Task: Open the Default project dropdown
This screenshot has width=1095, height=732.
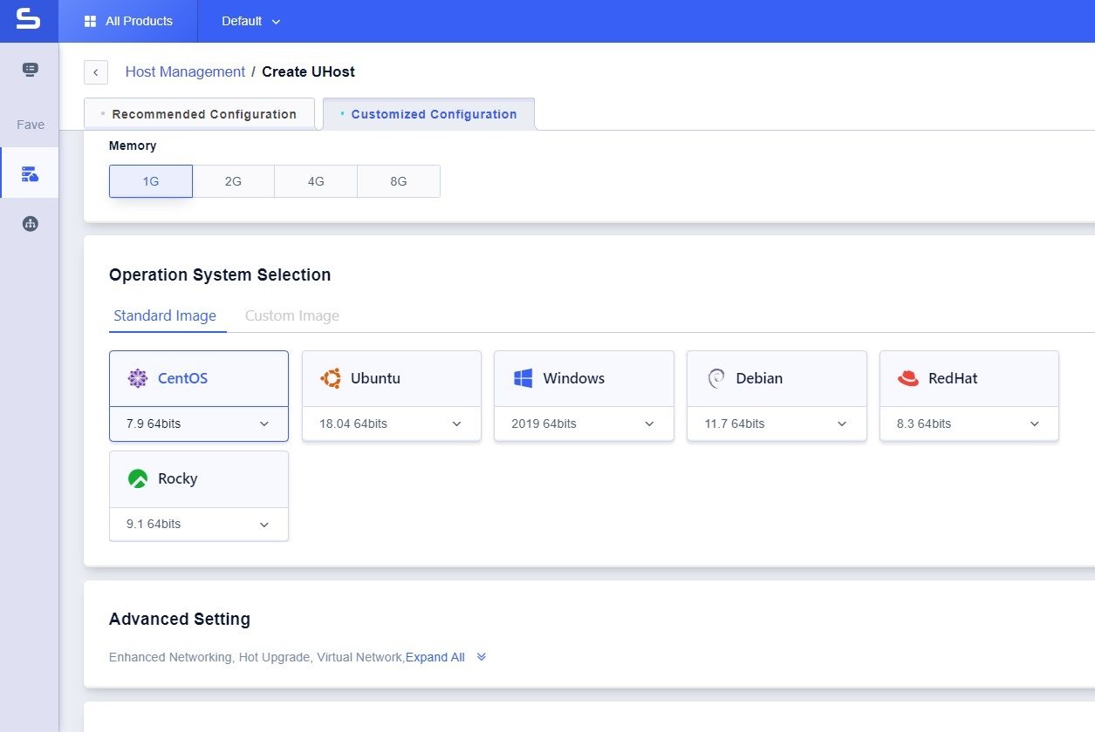Action: 250,21
